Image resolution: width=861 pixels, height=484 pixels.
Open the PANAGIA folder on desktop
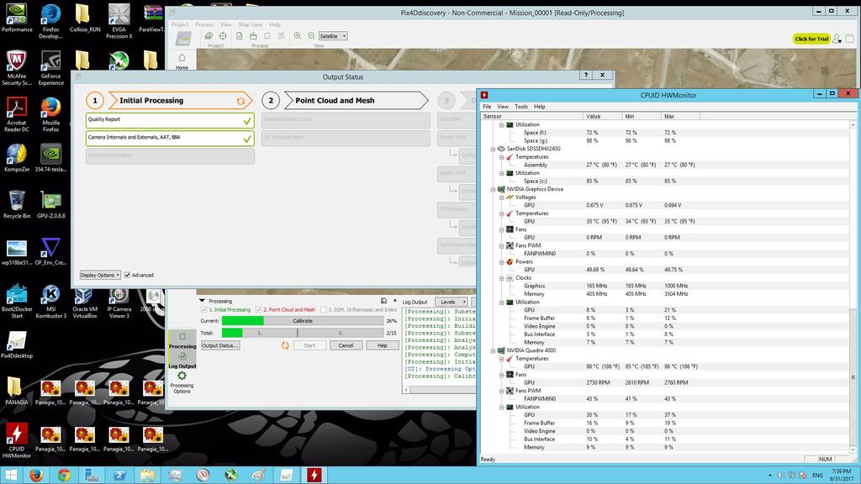pyautogui.click(x=17, y=392)
